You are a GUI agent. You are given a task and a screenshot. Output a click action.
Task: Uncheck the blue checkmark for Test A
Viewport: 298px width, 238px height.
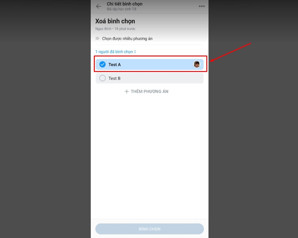pos(102,64)
